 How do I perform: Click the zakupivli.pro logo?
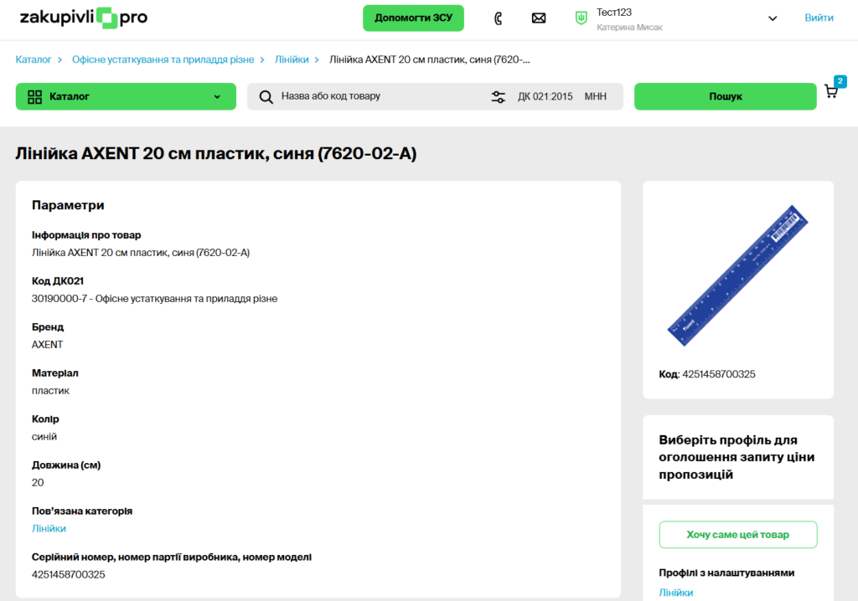(x=83, y=18)
